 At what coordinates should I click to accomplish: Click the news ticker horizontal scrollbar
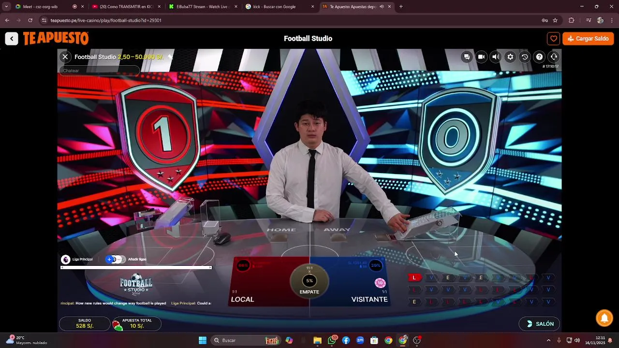[x=136, y=267]
